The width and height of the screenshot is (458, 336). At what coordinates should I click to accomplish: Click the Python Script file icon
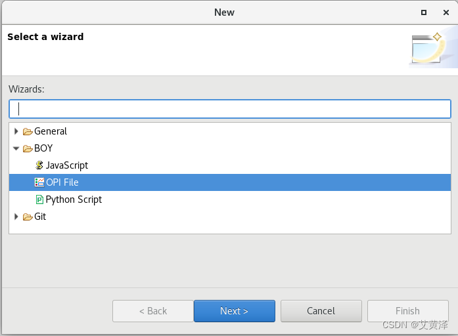pyautogui.click(x=39, y=199)
